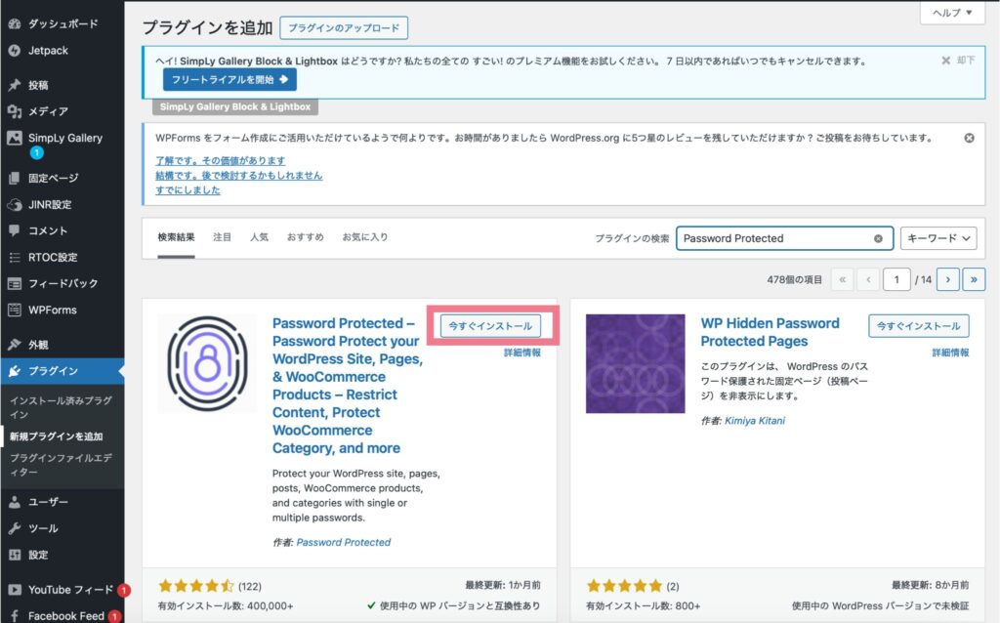1000x623 pixels.
Task: Switch to the お気に入り tab
Action: point(365,237)
